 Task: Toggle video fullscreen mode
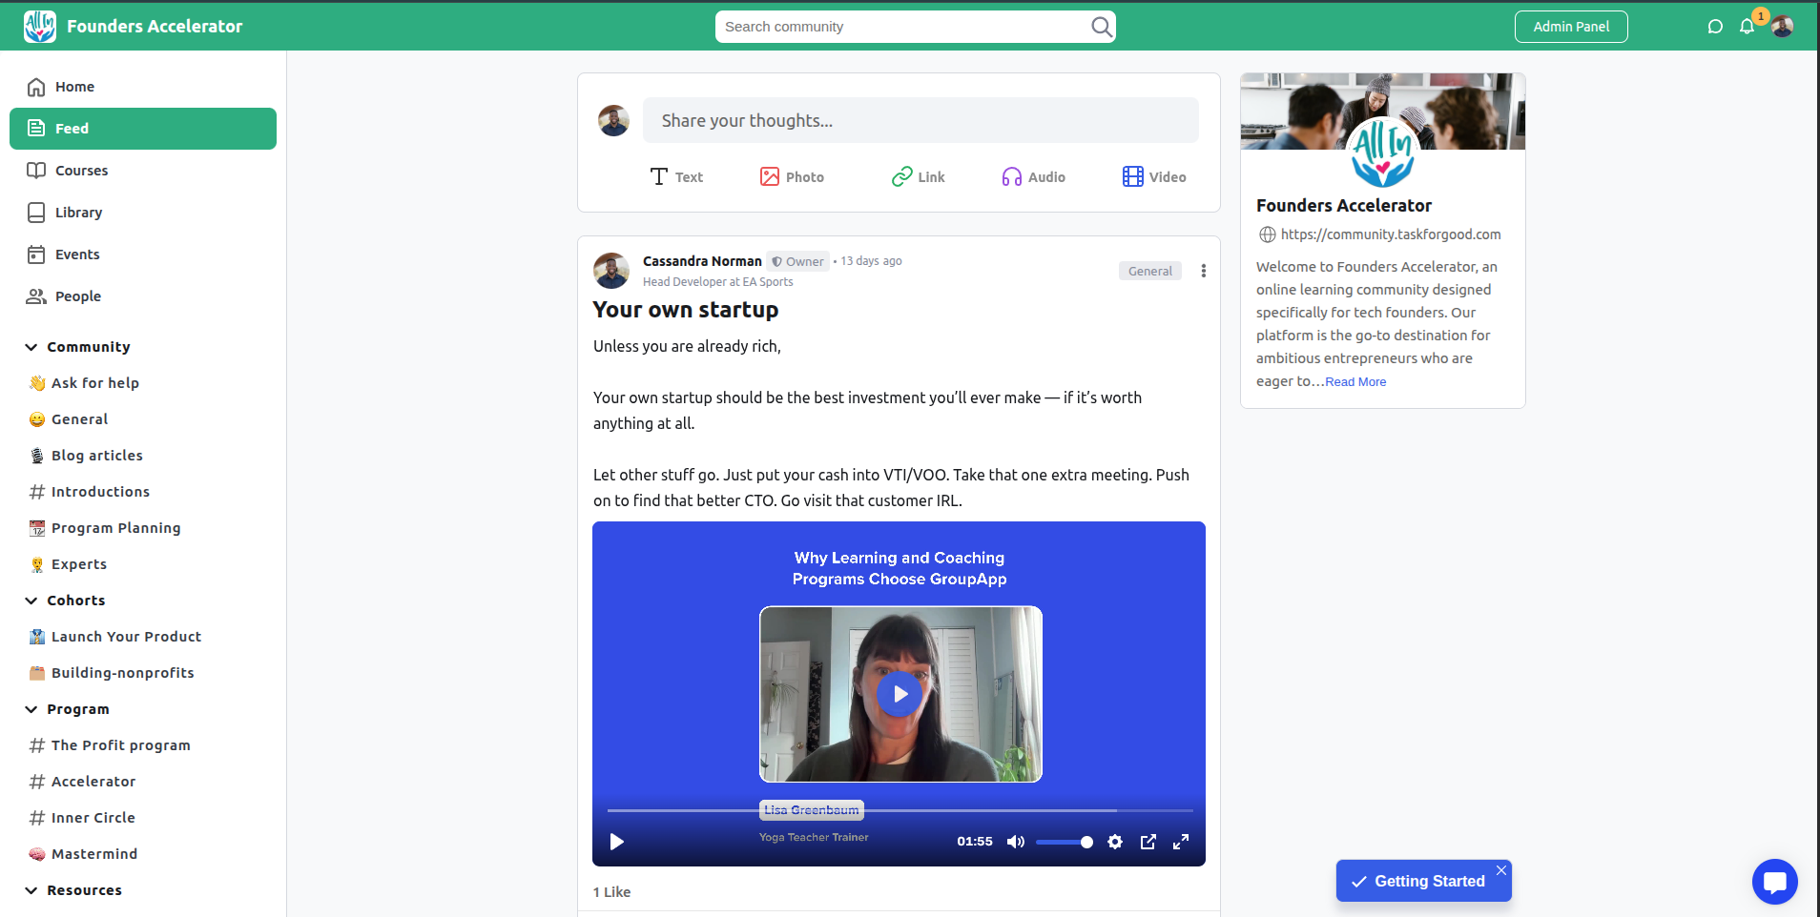[x=1181, y=842]
